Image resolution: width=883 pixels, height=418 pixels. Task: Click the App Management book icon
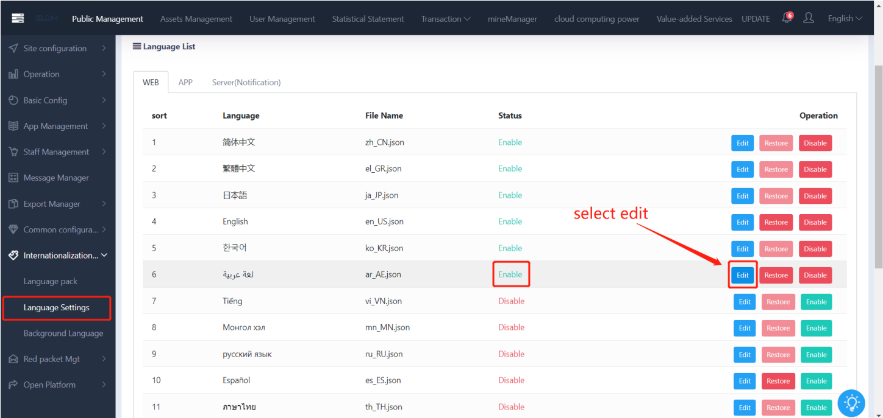(13, 126)
